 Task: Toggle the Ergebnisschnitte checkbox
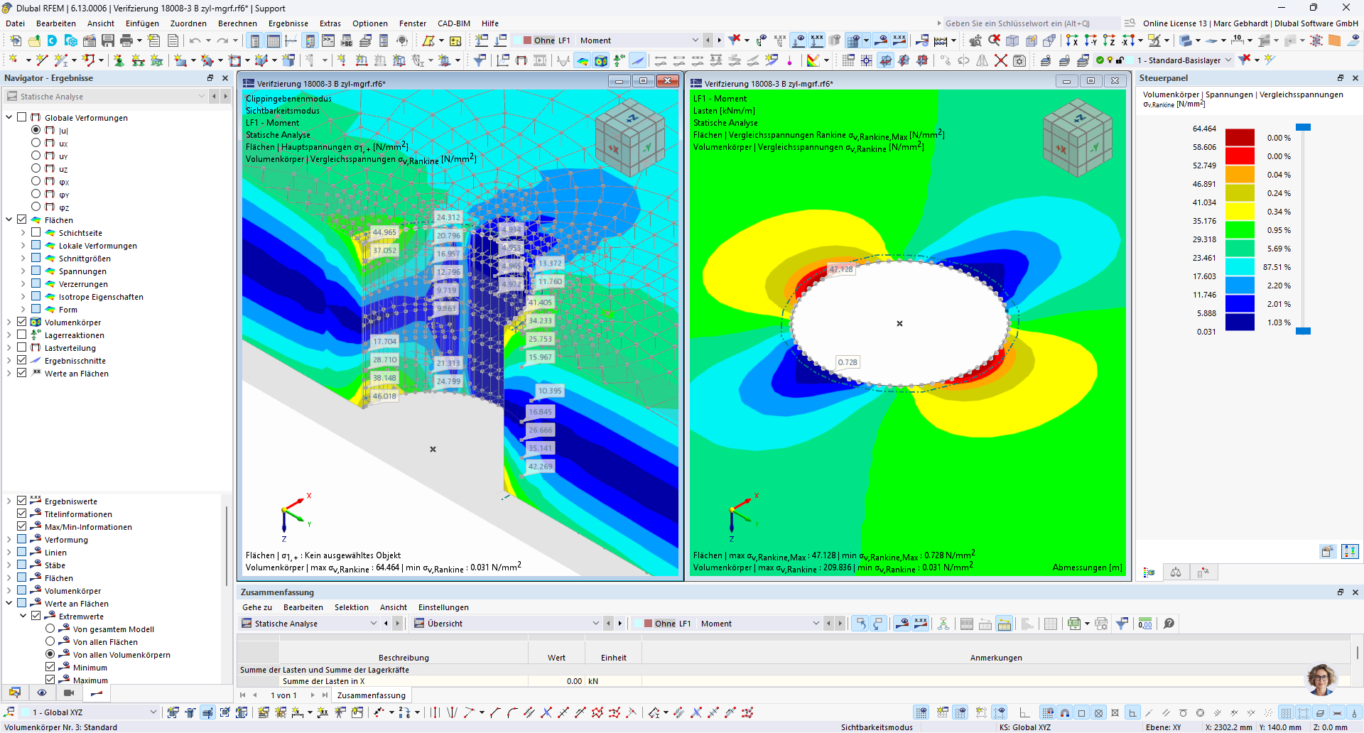click(x=22, y=361)
